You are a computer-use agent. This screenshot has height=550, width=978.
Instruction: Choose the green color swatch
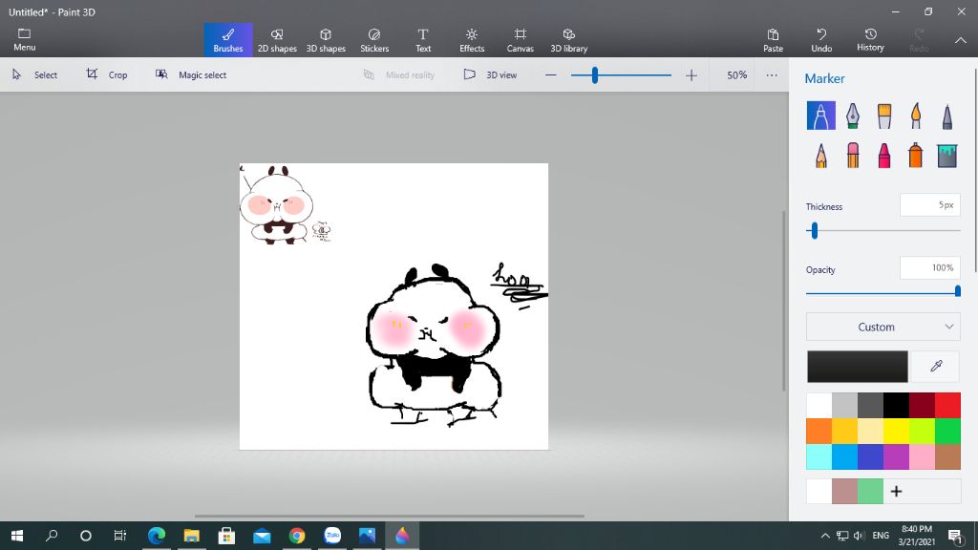(x=947, y=431)
